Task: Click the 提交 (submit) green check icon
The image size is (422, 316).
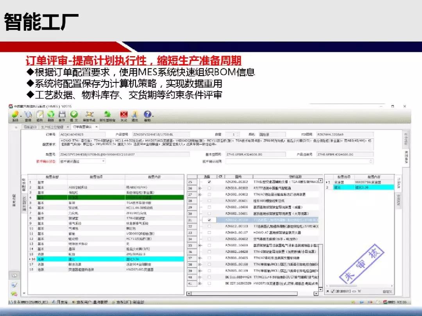Action: click(x=74, y=114)
